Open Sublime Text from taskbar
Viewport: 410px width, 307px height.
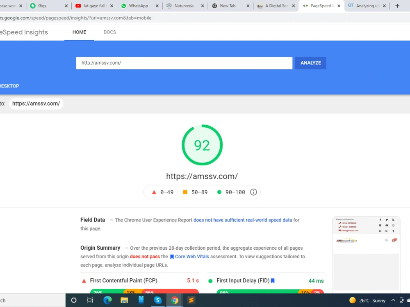pos(191,300)
